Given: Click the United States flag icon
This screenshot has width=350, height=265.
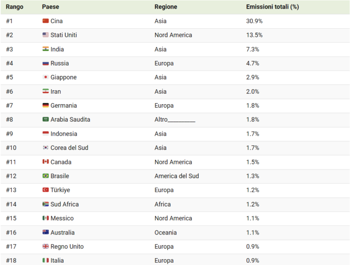Looking at the screenshot, I should click(x=46, y=35).
